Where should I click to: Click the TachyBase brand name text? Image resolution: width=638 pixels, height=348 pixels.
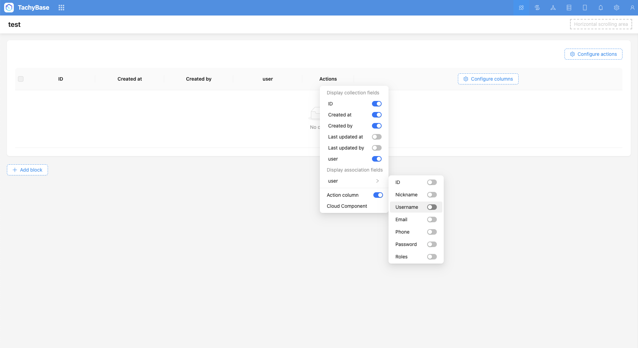33,8
